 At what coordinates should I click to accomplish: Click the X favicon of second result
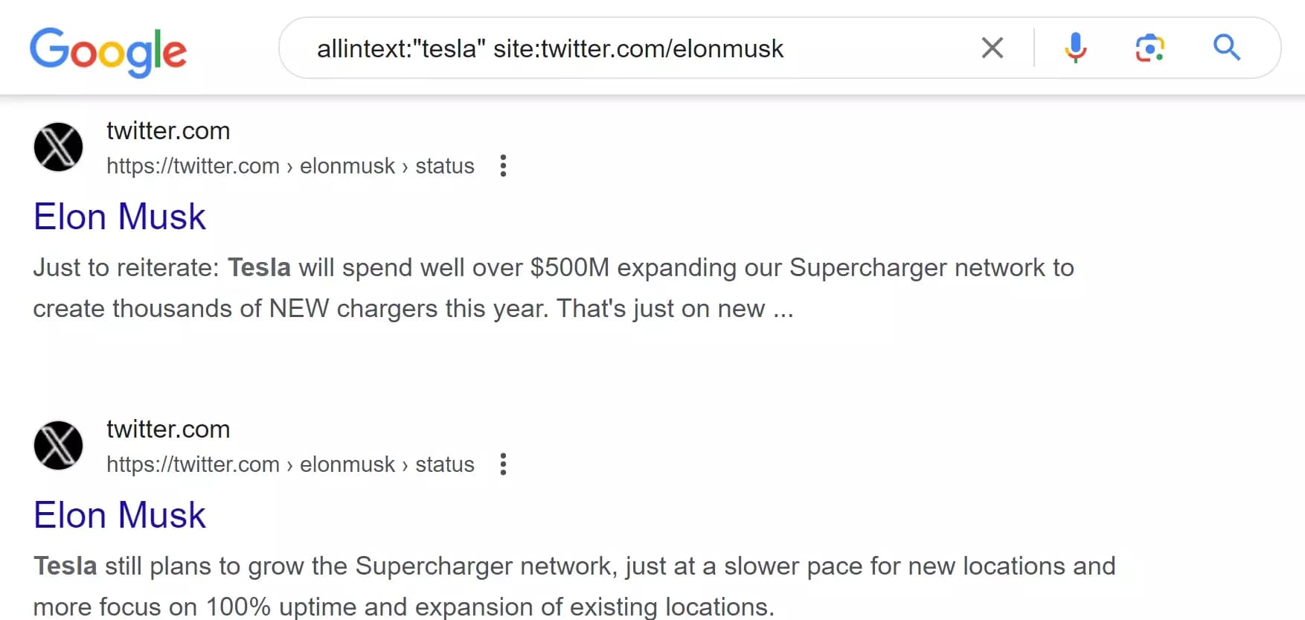(x=58, y=445)
